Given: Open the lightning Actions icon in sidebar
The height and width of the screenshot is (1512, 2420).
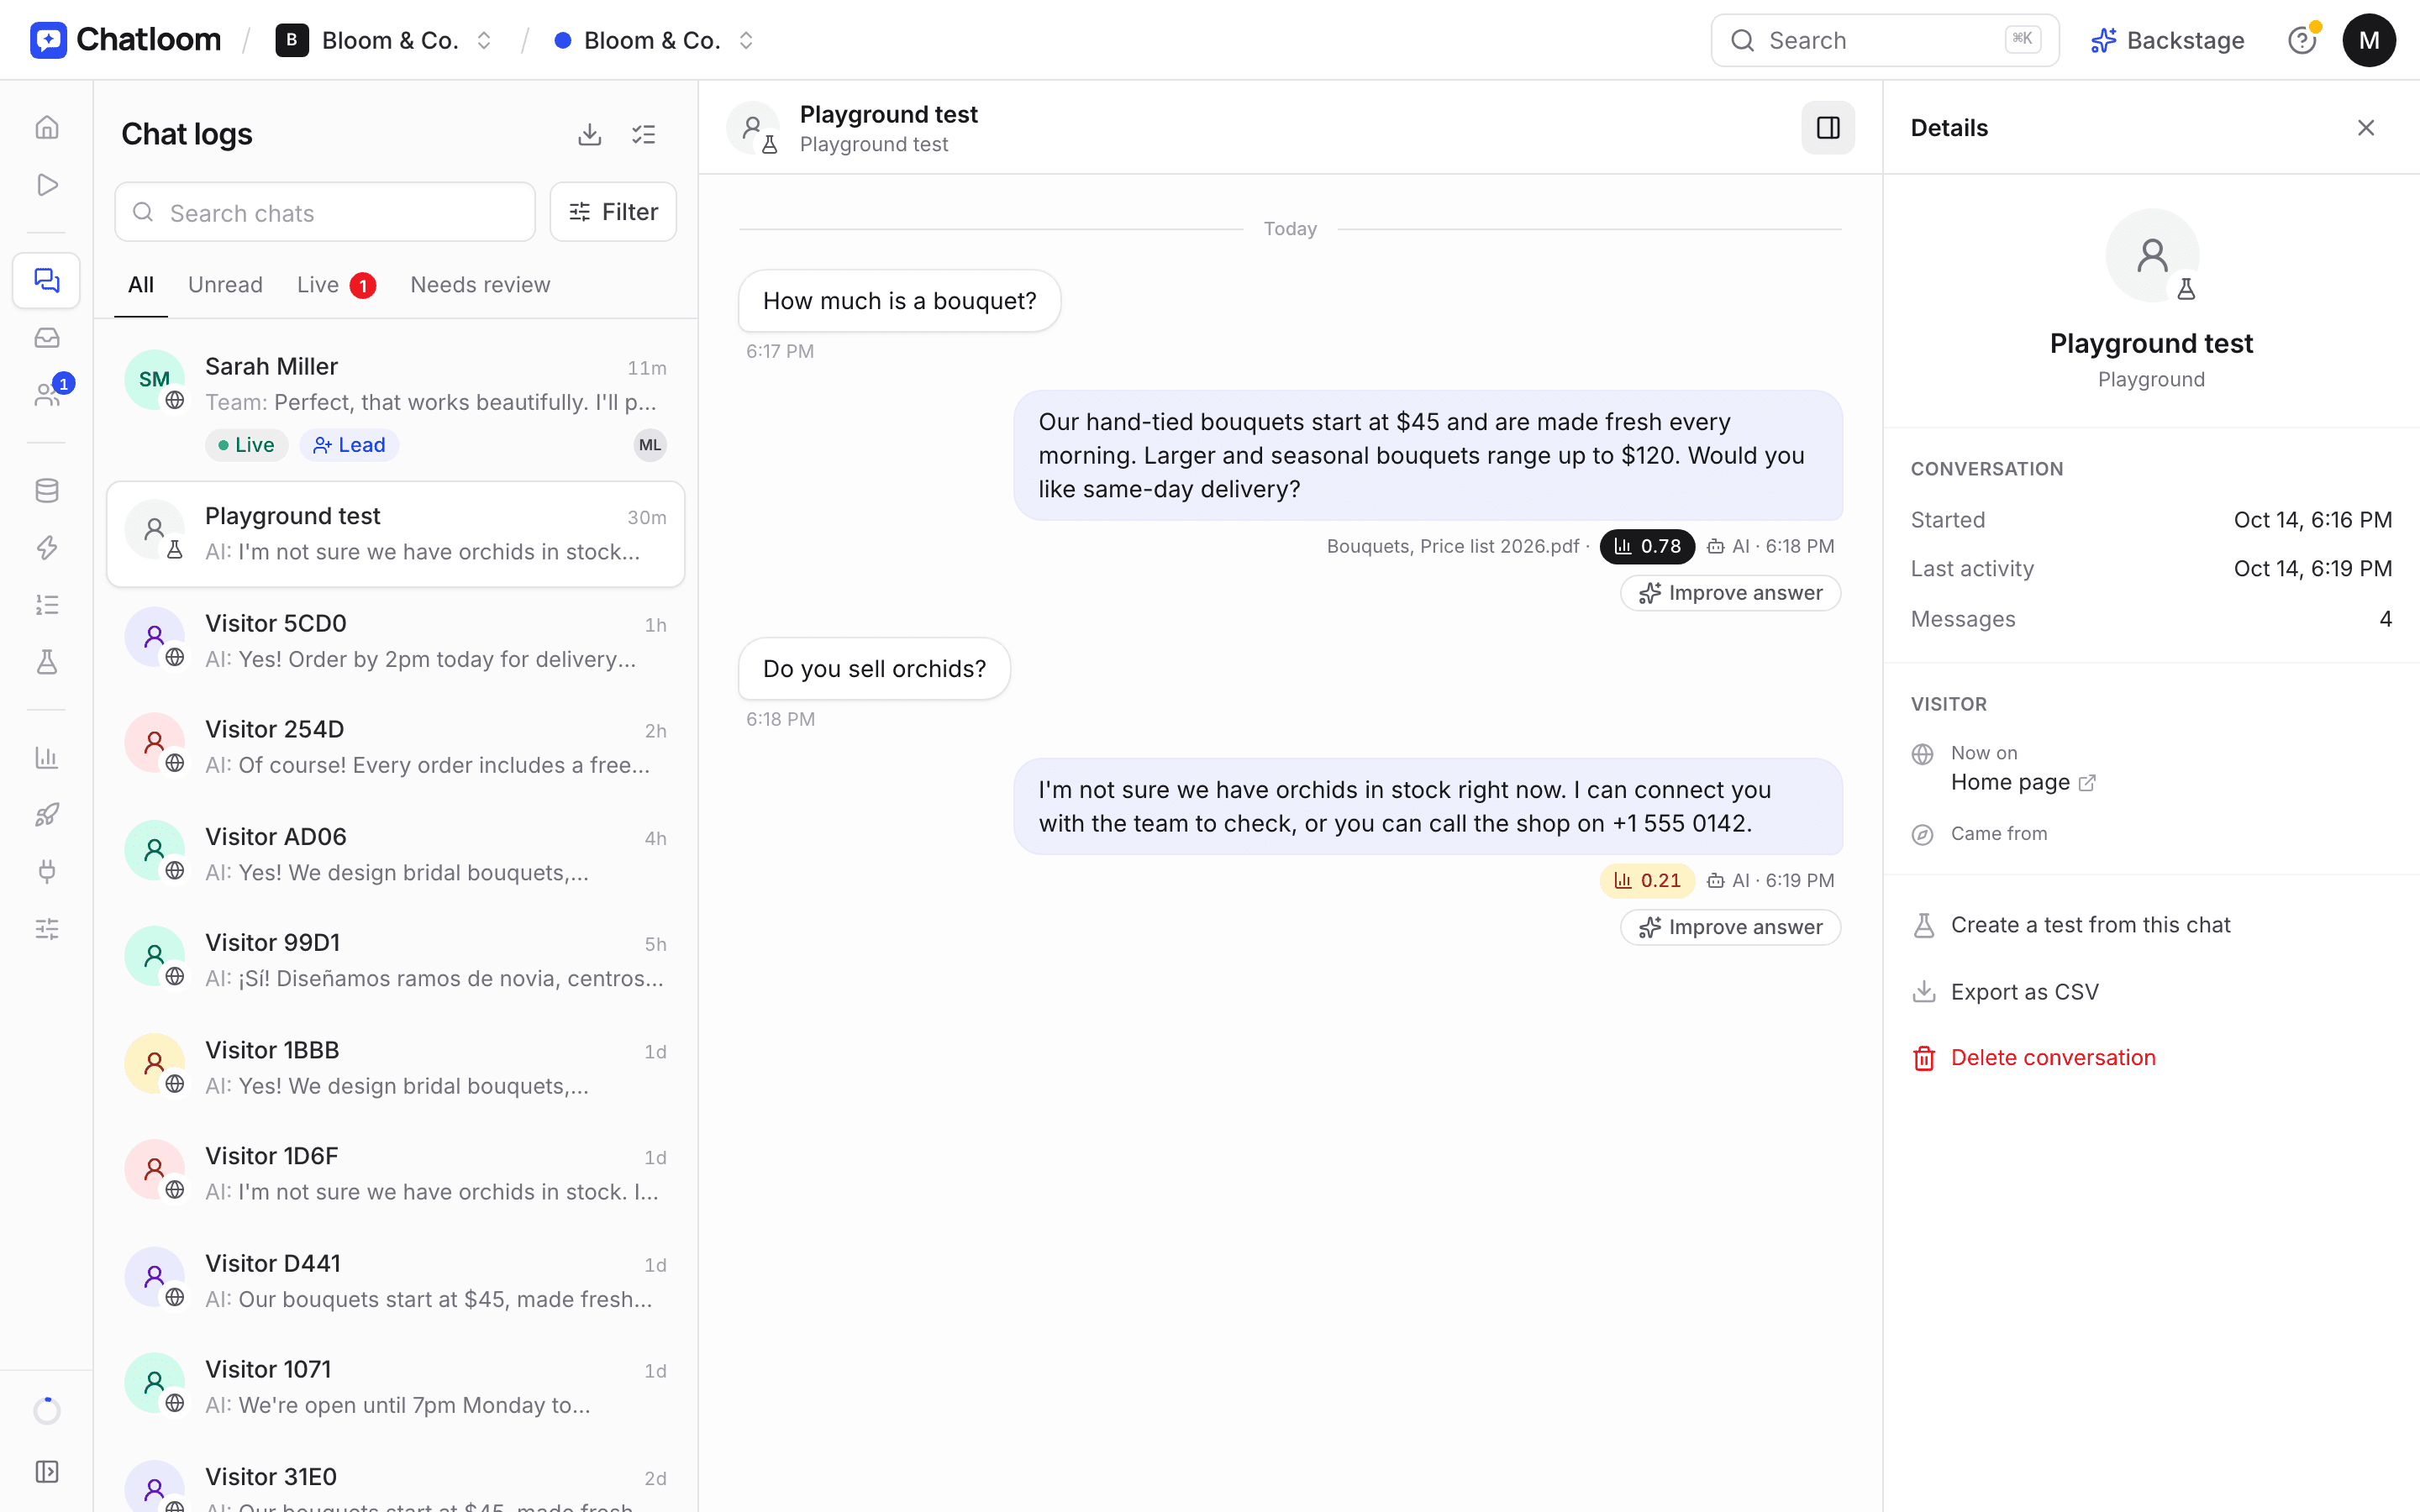Looking at the screenshot, I should coord(47,547).
